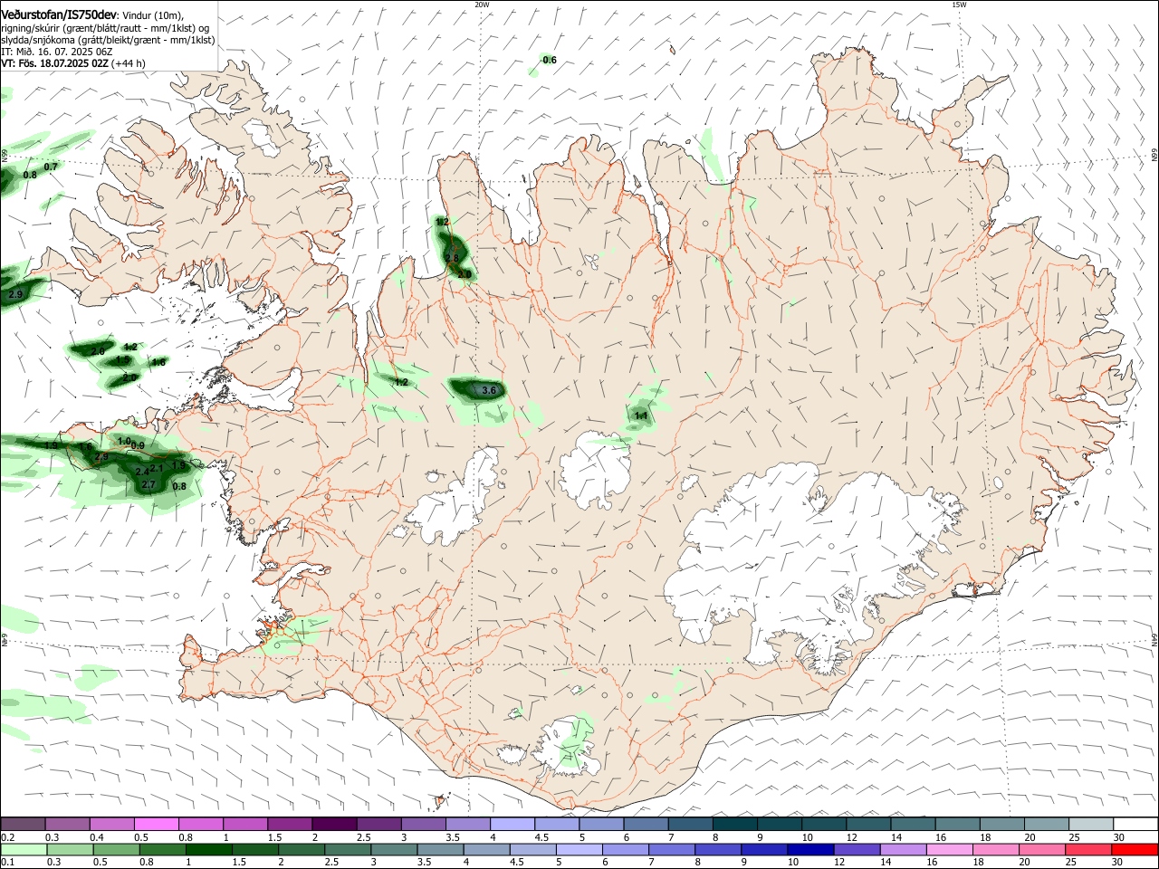
Task: Click the 15W longitude label
Action: click(959, 5)
